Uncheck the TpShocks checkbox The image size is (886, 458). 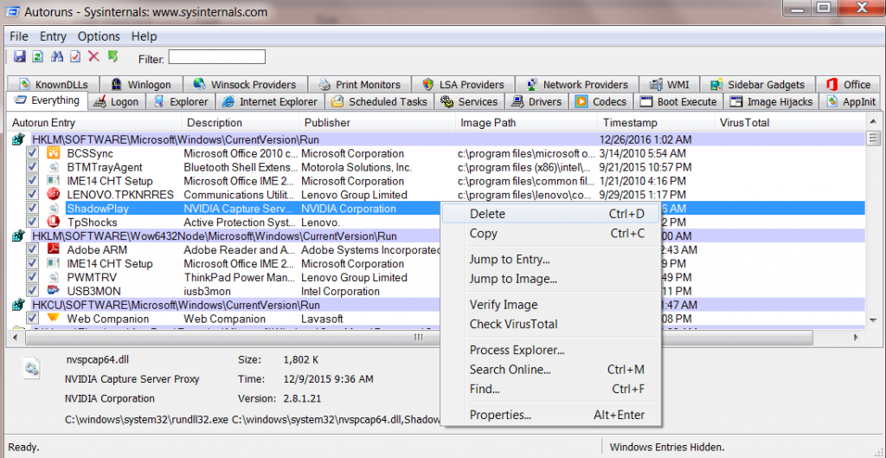32,223
